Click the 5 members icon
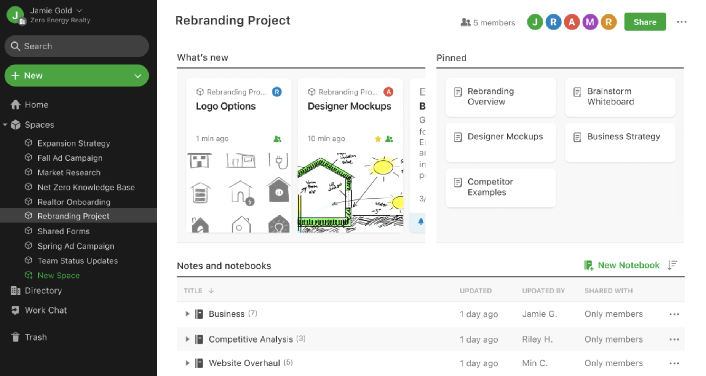The width and height of the screenshot is (706, 376). pos(465,22)
